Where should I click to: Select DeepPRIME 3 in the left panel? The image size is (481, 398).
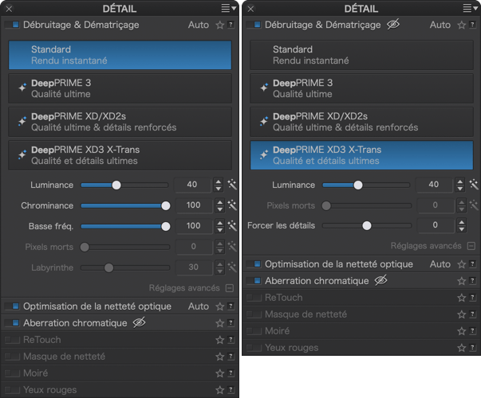tap(120, 88)
